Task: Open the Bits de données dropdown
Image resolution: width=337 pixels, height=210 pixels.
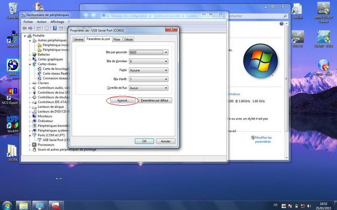Action: (149, 61)
